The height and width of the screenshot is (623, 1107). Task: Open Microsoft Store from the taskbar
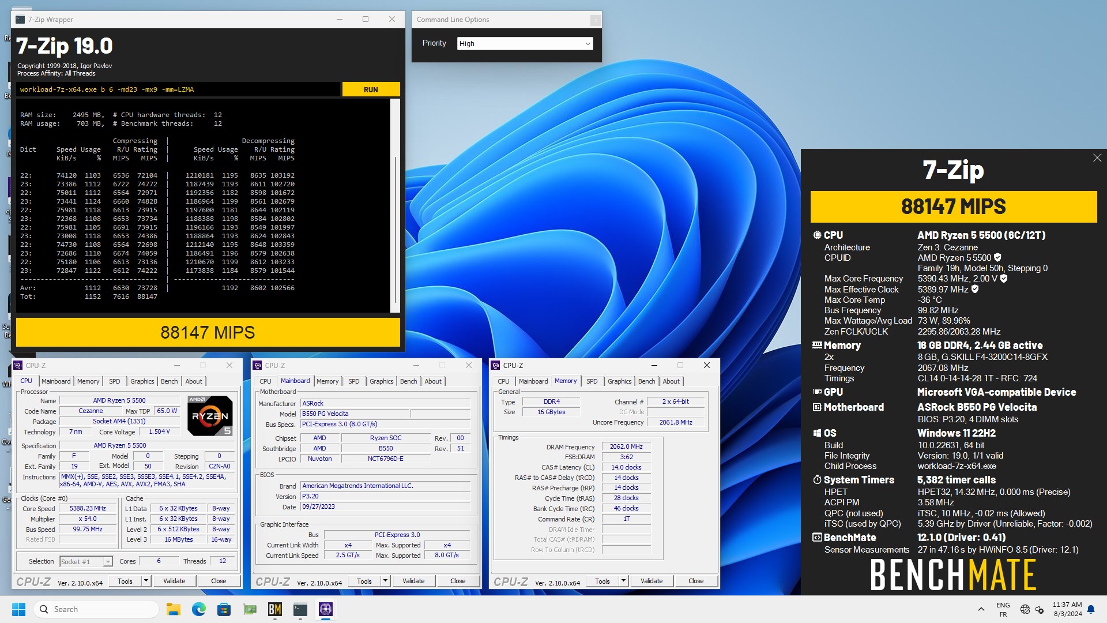pyautogui.click(x=224, y=609)
